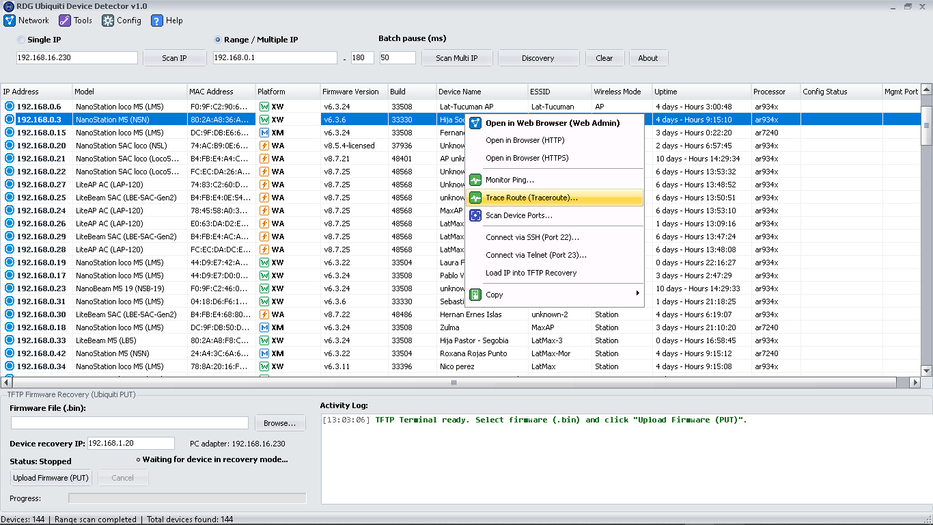Click the horizontal scrollbar of device table

pyautogui.click(x=454, y=383)
